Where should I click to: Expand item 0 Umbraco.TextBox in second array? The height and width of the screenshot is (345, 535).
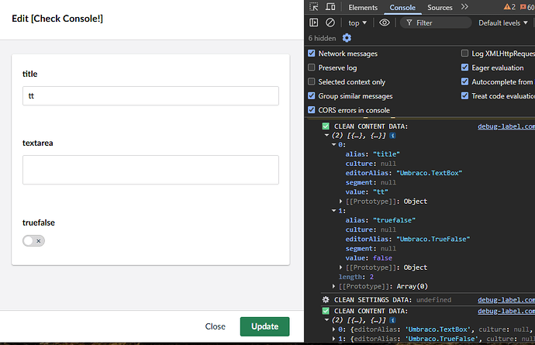click(x=333, y=329)
